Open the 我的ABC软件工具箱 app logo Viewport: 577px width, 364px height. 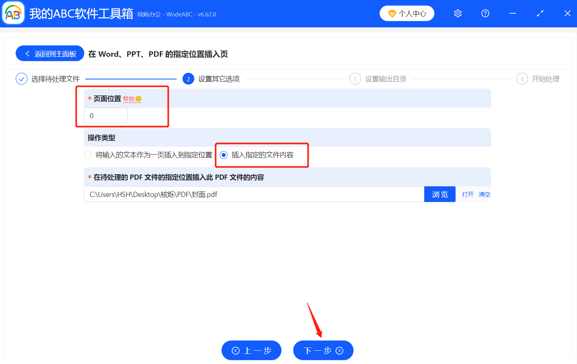pos(13,13)
